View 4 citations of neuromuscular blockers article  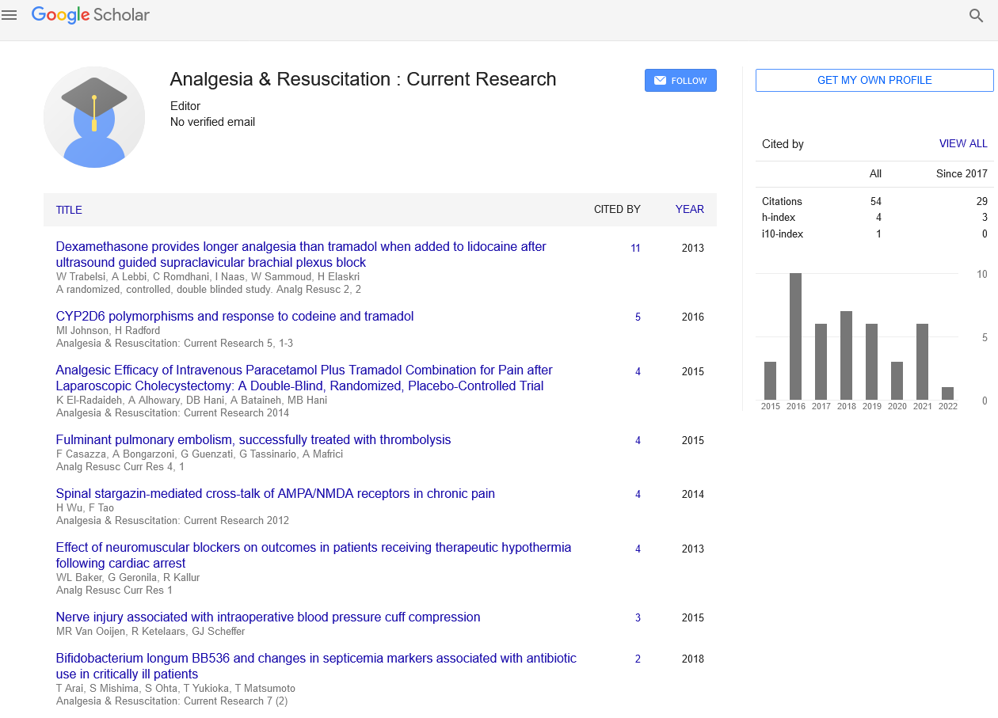(638, 549)
